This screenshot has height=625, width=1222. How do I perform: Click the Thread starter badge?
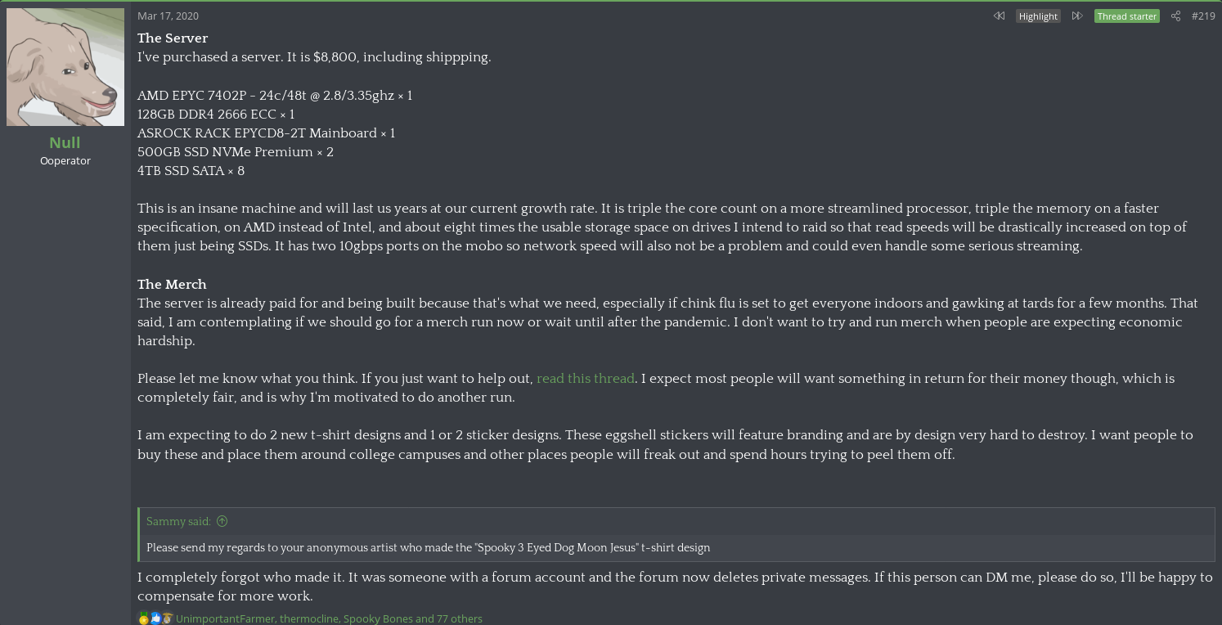point(1127,16)
